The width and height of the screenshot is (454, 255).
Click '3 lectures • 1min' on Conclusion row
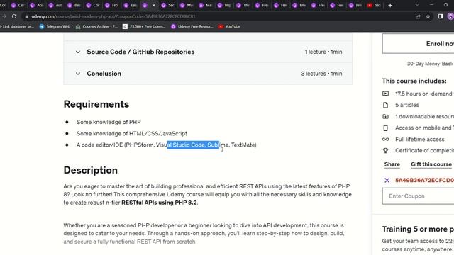321,74
